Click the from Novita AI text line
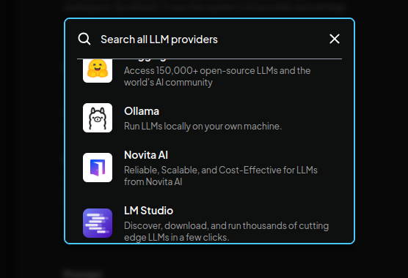The width and height of the screenshot is (408, 278). 153,181
